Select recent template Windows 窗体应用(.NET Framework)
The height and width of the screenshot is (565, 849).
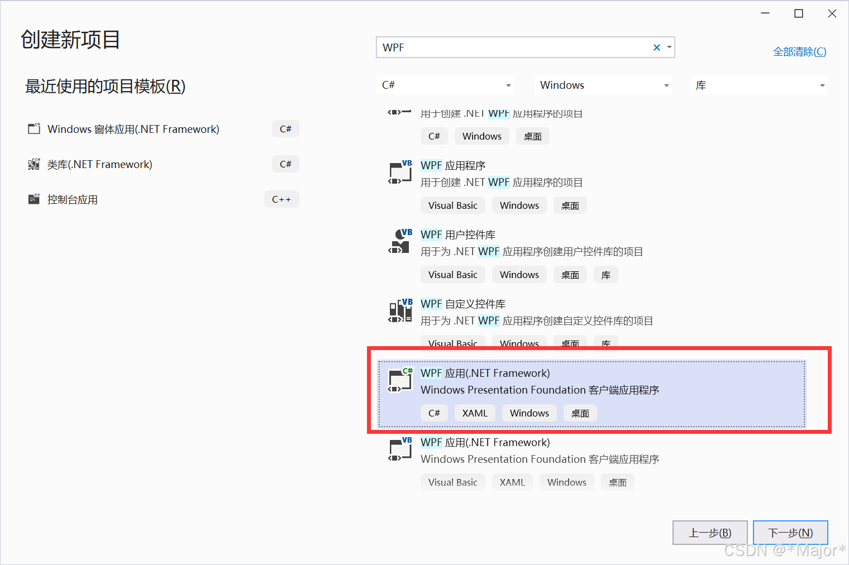click(163, 129)
